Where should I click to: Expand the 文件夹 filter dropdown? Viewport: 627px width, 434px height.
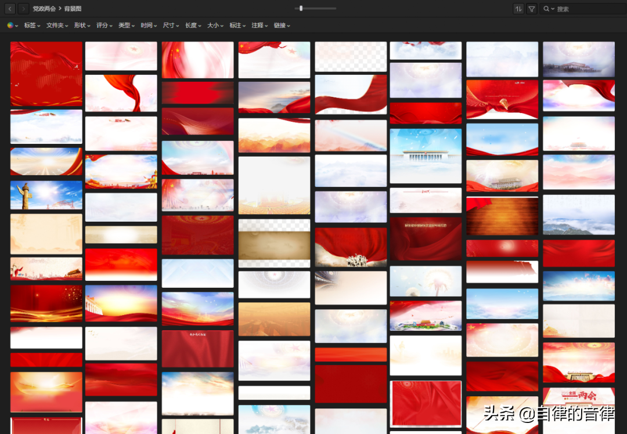(x=57, y=25)
